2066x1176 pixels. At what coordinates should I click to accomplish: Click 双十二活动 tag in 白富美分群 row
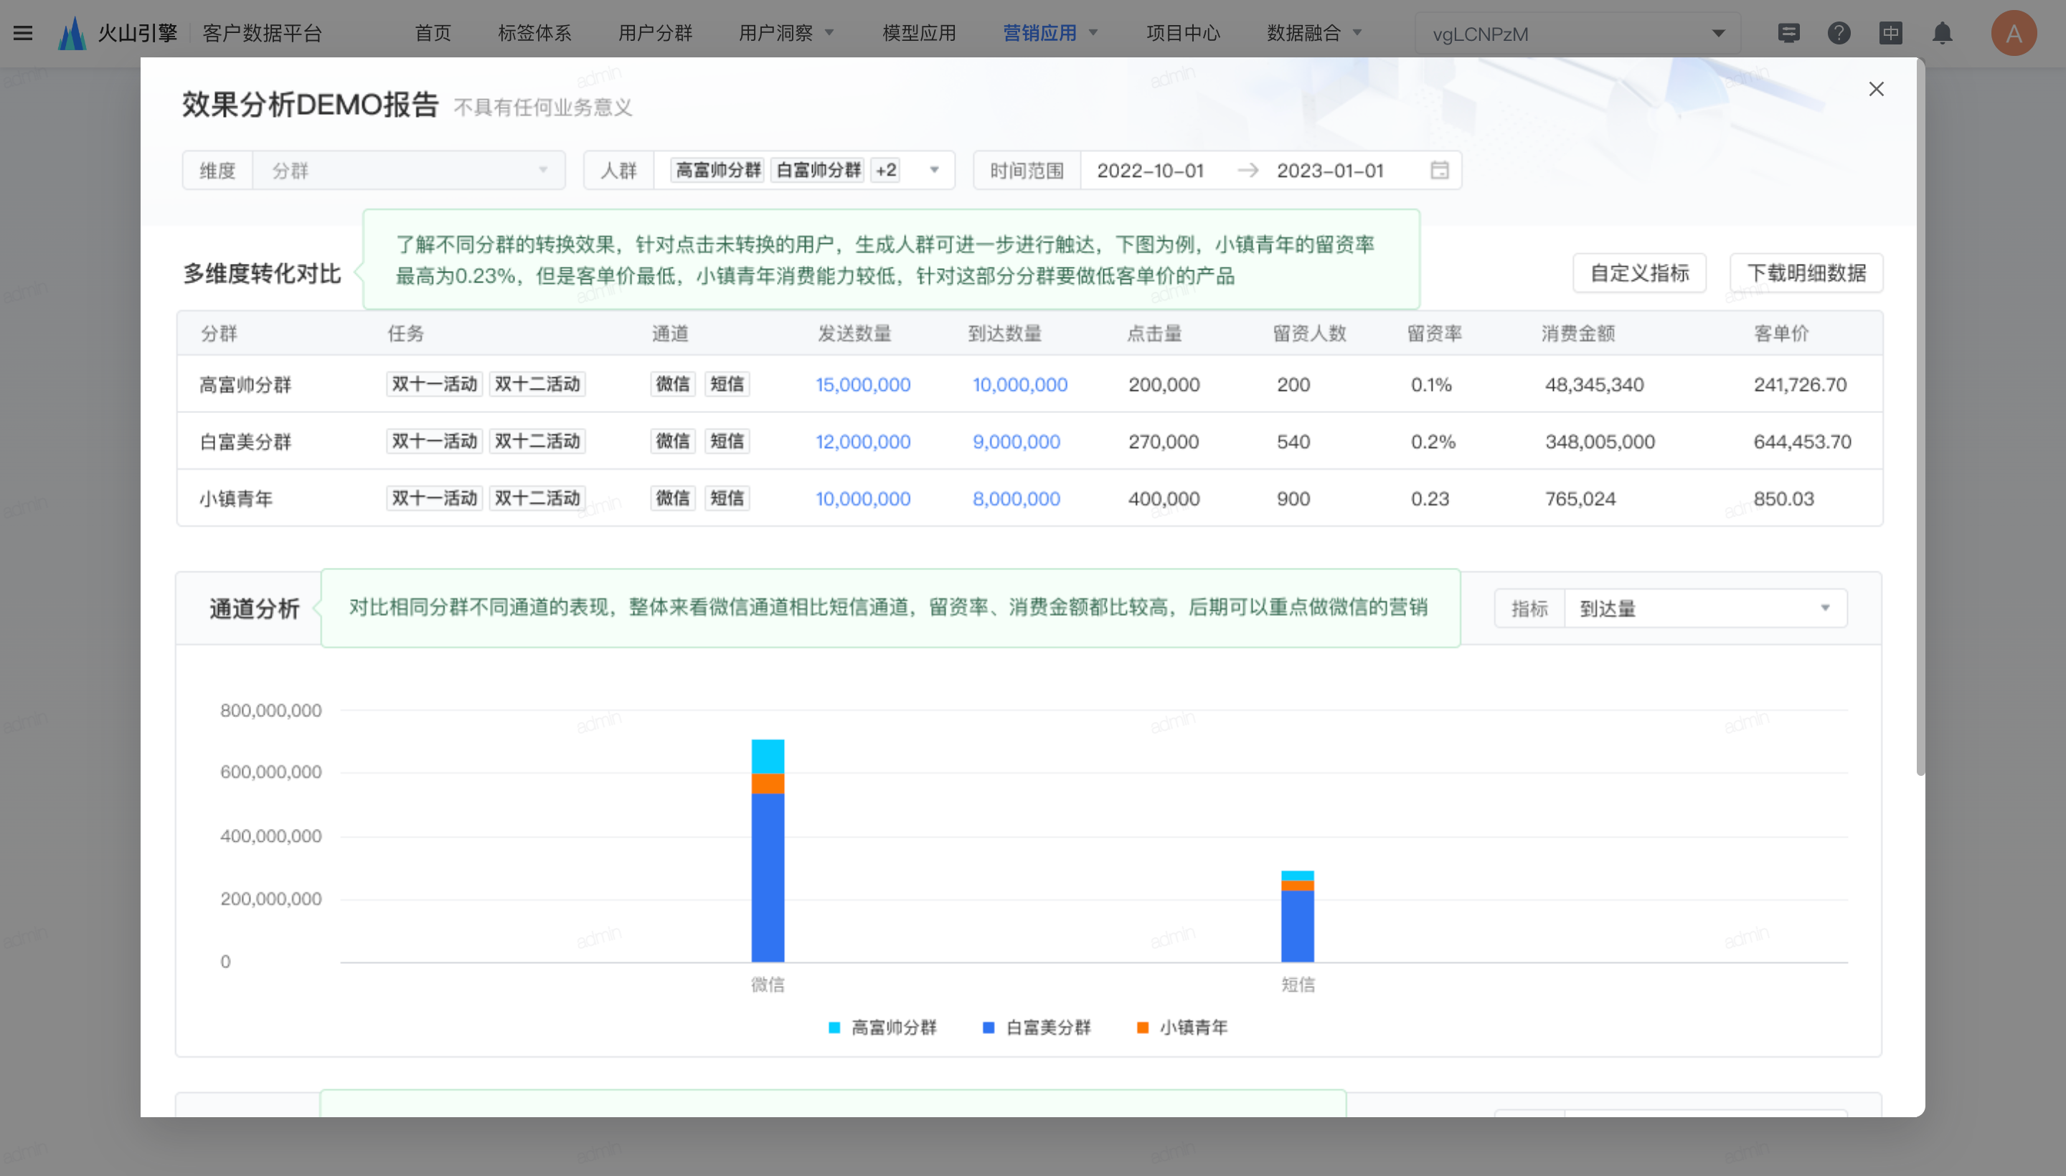pyautogui.click(x=537, y=442)
